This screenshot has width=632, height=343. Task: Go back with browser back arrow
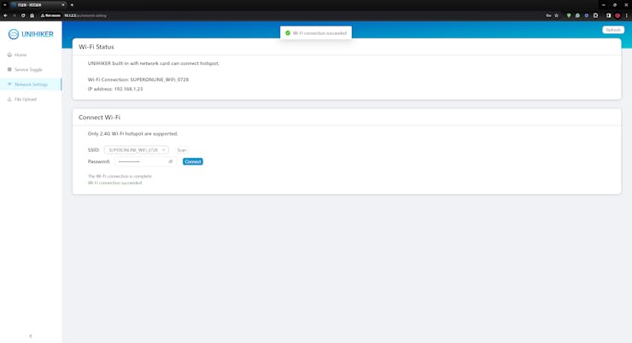point(5,15)
